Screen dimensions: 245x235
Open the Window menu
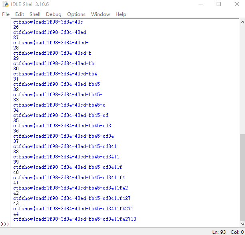pyautogui.click(x=100, y=14)
